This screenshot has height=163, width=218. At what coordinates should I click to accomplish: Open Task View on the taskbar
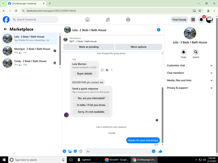click(x=71, y=160)
